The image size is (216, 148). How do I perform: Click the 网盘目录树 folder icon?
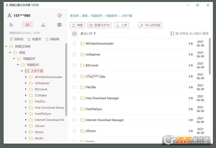click(x=11, y=47)
